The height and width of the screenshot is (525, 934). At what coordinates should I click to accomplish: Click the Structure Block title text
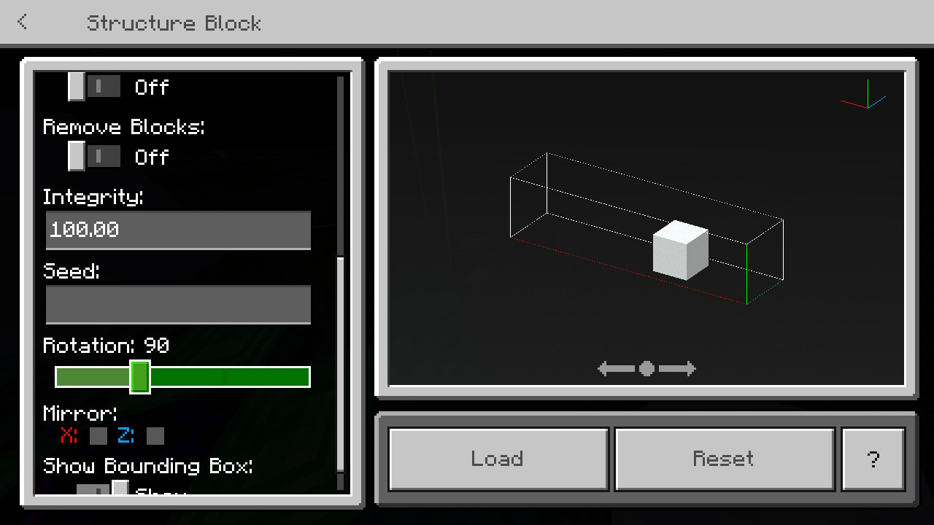point(174,23)
